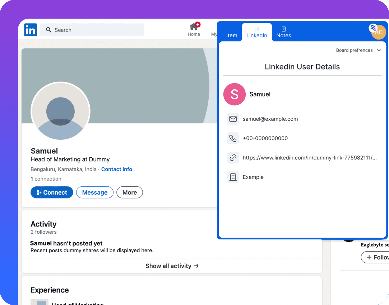Viewport: 389px width, 305px height.
Task: Click the envelope email icon in details panel
Action: coord(233,119)
